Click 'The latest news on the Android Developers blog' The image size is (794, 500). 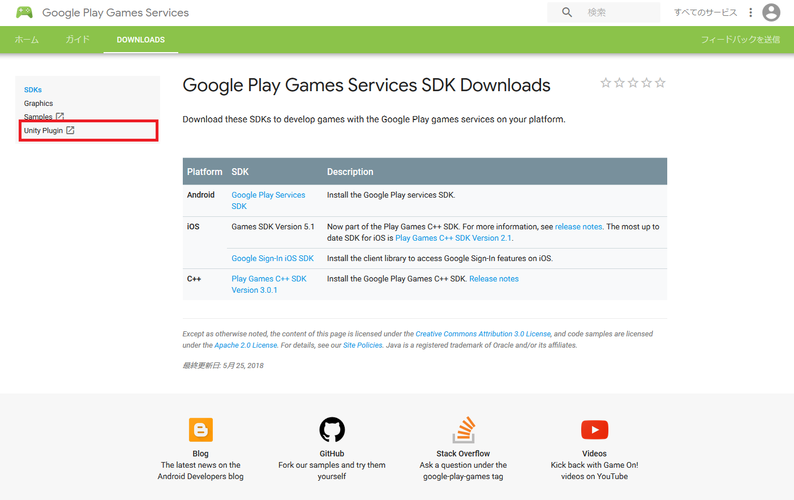pos(200,471)
